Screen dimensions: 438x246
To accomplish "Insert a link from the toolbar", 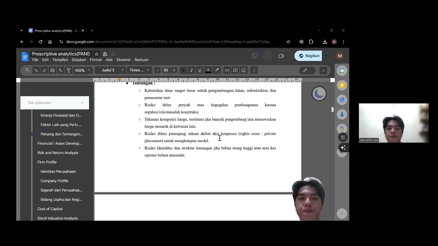I will point(227,70).
